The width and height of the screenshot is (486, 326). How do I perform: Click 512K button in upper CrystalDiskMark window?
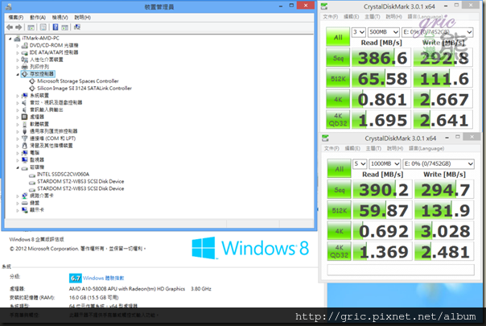tap(338, 78)
